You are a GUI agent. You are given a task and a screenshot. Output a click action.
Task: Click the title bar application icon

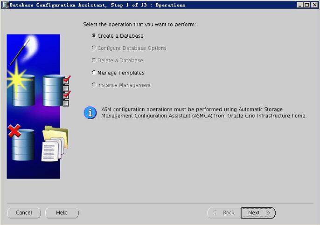tap(5, 5)
